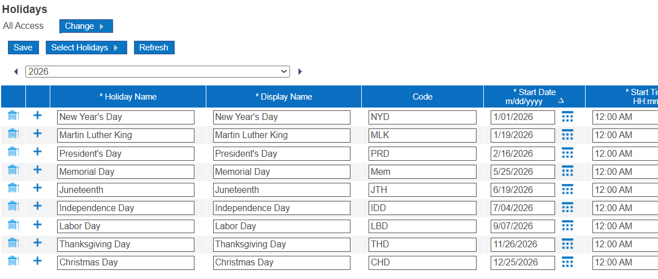The width and height of the screenshot is (658, 279).
Task: Open calendar picker for 9/07/2026 date
Action: pyautogui.click(x=568, y=226)
